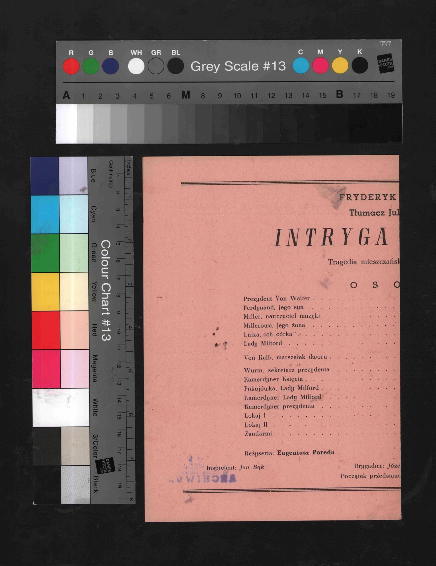Click the saturated green swatch on colour chart

45,253
